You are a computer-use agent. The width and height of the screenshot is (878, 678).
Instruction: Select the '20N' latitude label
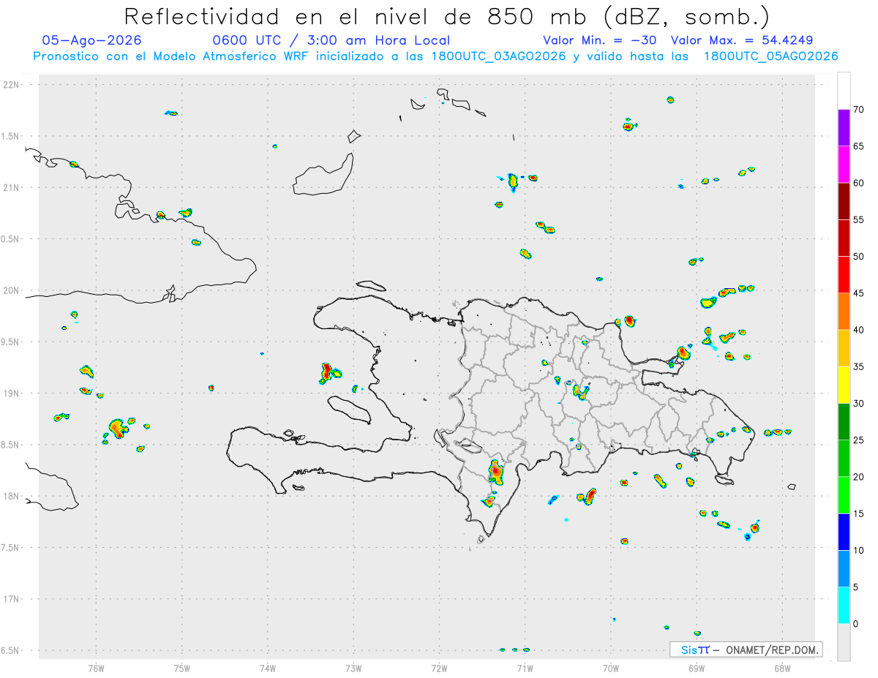tap(12, 290)
